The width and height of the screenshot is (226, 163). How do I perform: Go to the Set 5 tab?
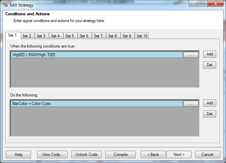pyautogui.click(x=70, y=36)
